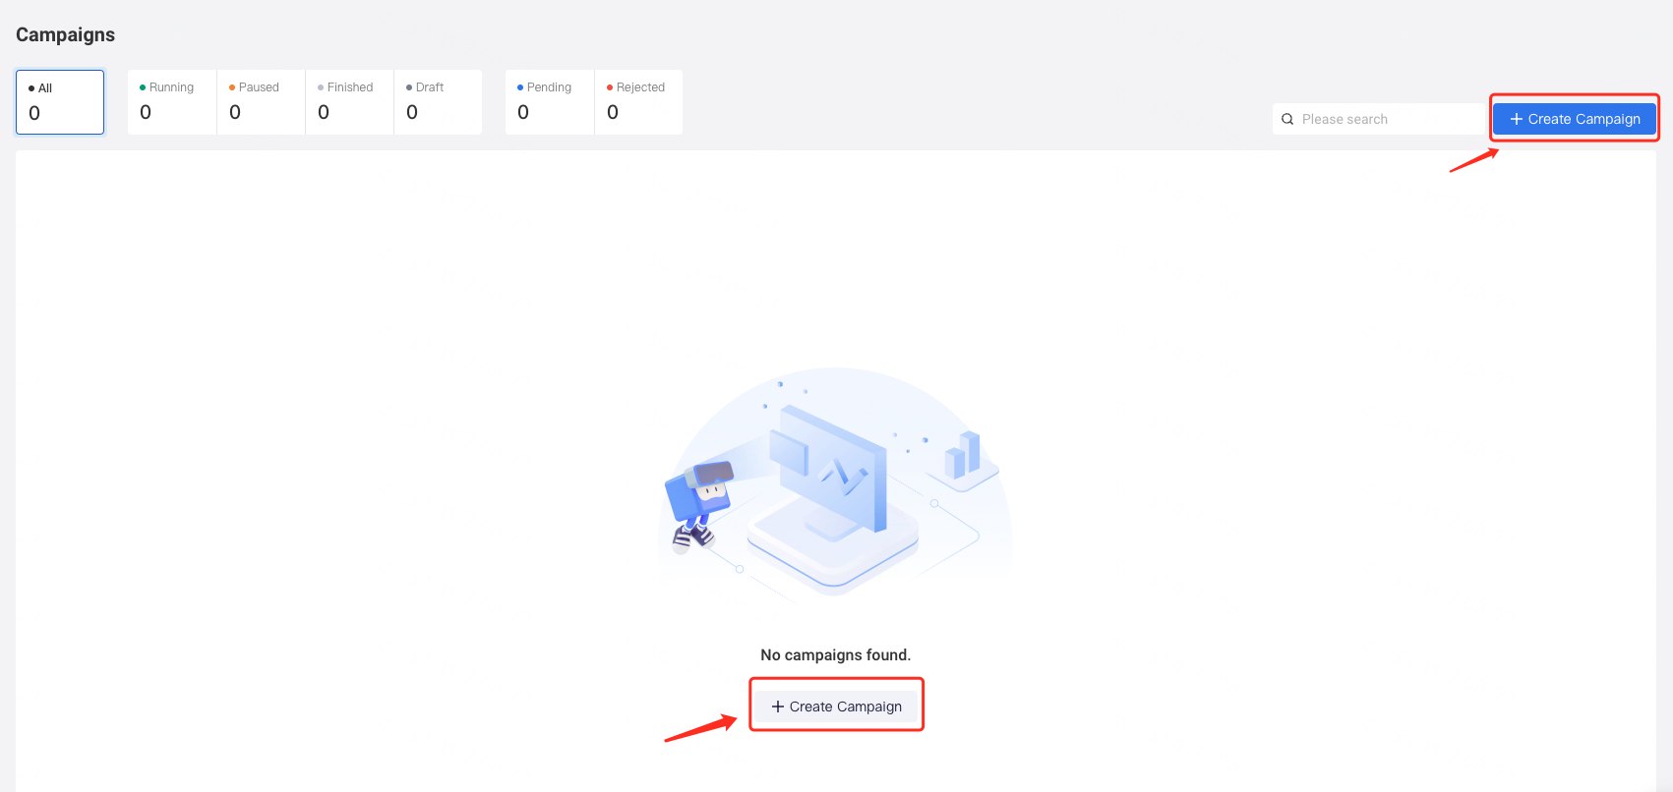
Task: Open the Finished campaigns tab
Action: 349,101
